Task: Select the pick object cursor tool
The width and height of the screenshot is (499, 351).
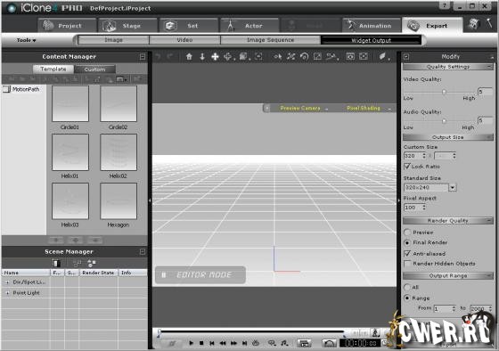Action: tap(277, 57)
